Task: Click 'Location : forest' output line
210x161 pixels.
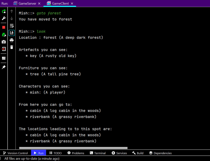Action: click(61, 38)
